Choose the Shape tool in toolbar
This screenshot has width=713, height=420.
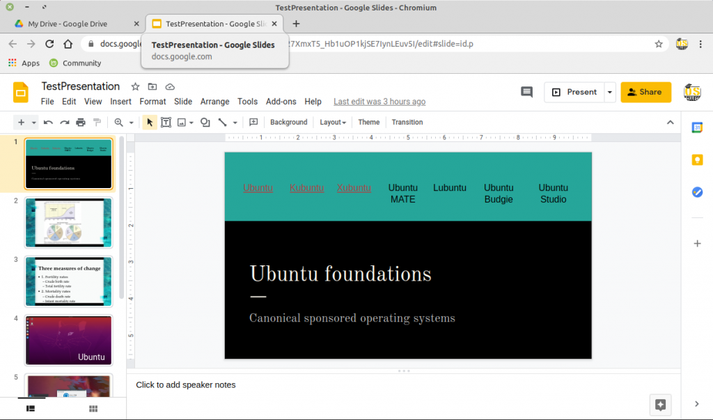click(x=205, y=123)
